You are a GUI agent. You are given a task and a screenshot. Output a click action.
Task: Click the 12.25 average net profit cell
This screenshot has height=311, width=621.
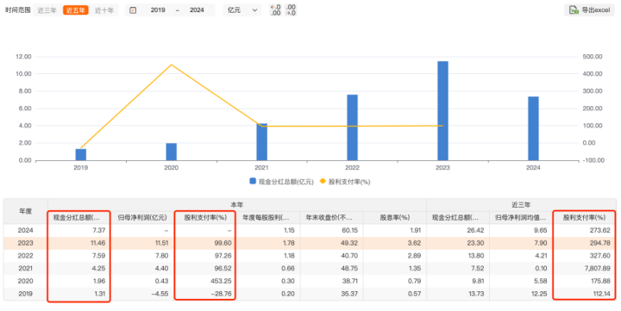point(521,294)
